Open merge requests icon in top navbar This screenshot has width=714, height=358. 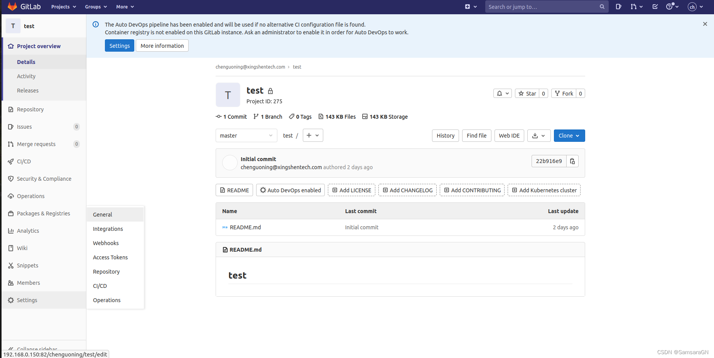(636, 7)
